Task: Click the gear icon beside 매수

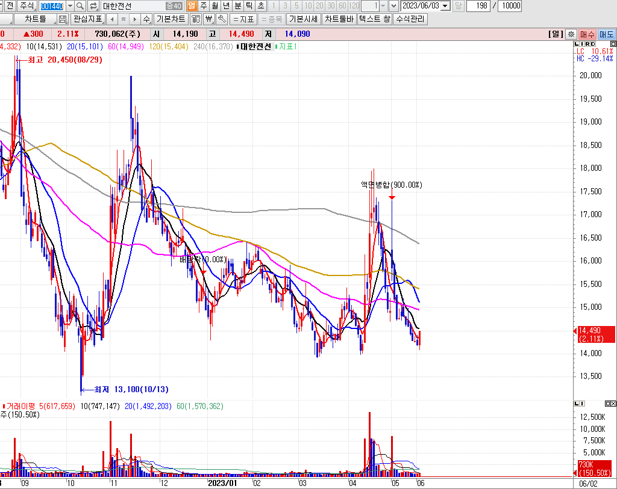Action: 571,34
